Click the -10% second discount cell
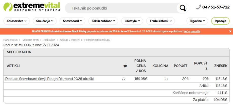233x105 pixels. [205, 79]
